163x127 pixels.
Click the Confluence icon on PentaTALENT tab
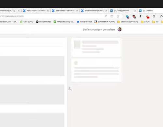point(24,11)
